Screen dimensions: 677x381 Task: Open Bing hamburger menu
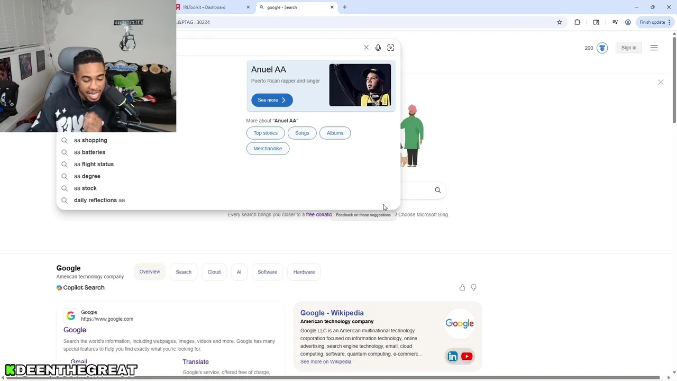tap(654, 48)
